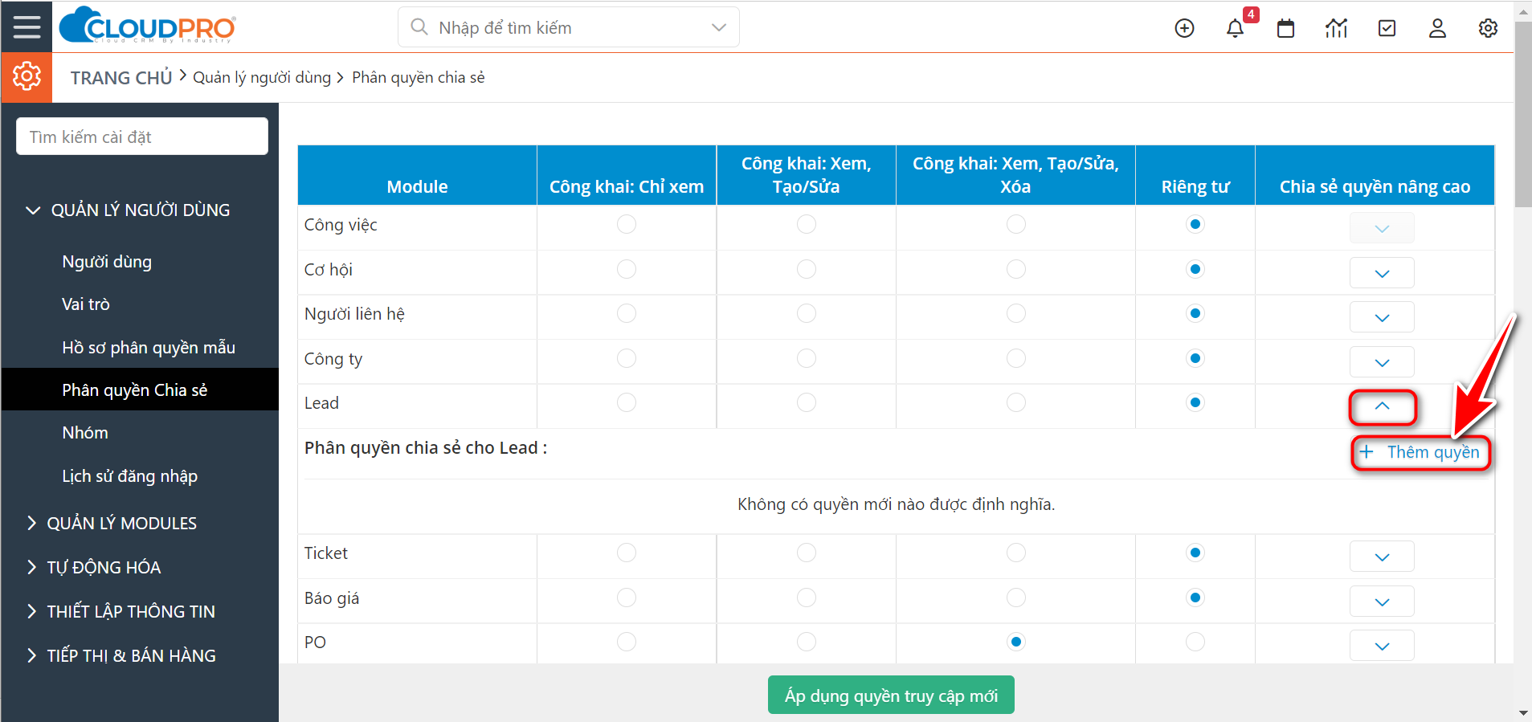The width and height of the screenshot is (1532, 722).
Task: Expand advanced sharing for PO
Action: (x=1382, y=646)
